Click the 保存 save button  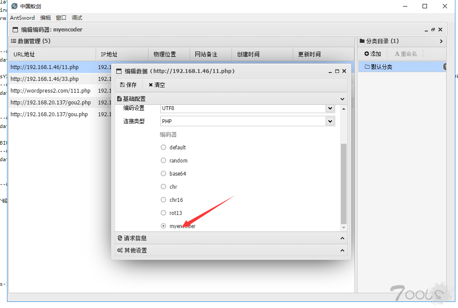pyautogui.click(x=128, y=85)
